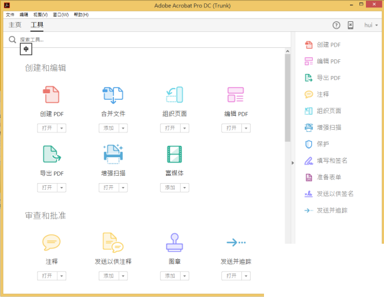Screen dimensions: 384x297
Task: Expand dropdown arrow under 合并文件
Action: pos(123,128)
